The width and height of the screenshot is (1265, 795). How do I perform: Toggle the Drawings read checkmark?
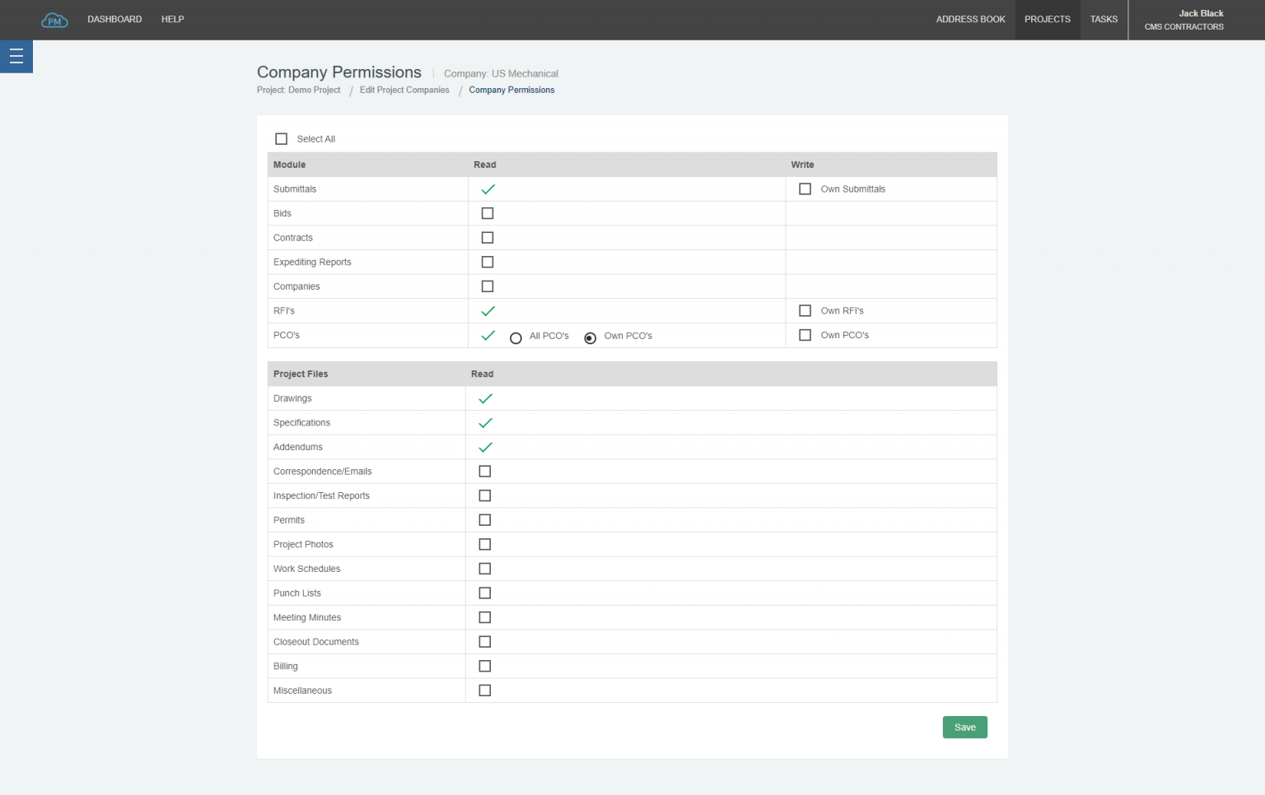[485, 398]
